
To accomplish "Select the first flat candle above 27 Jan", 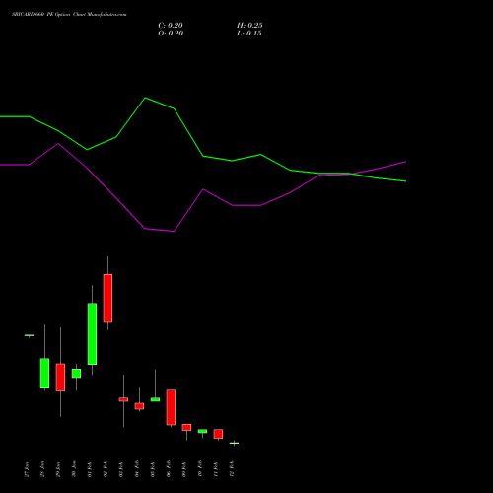I will click(29, 335).
